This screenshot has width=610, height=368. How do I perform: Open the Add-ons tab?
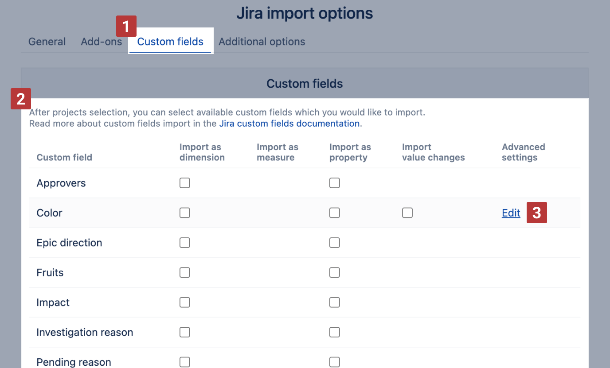101,42
